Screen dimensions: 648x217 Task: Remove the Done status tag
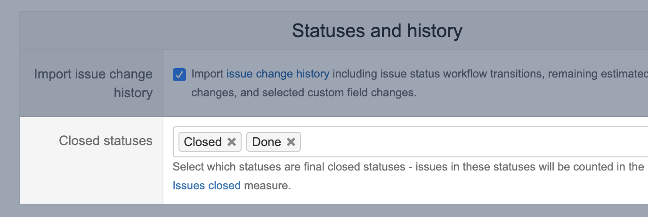click(x=291, y=142)
